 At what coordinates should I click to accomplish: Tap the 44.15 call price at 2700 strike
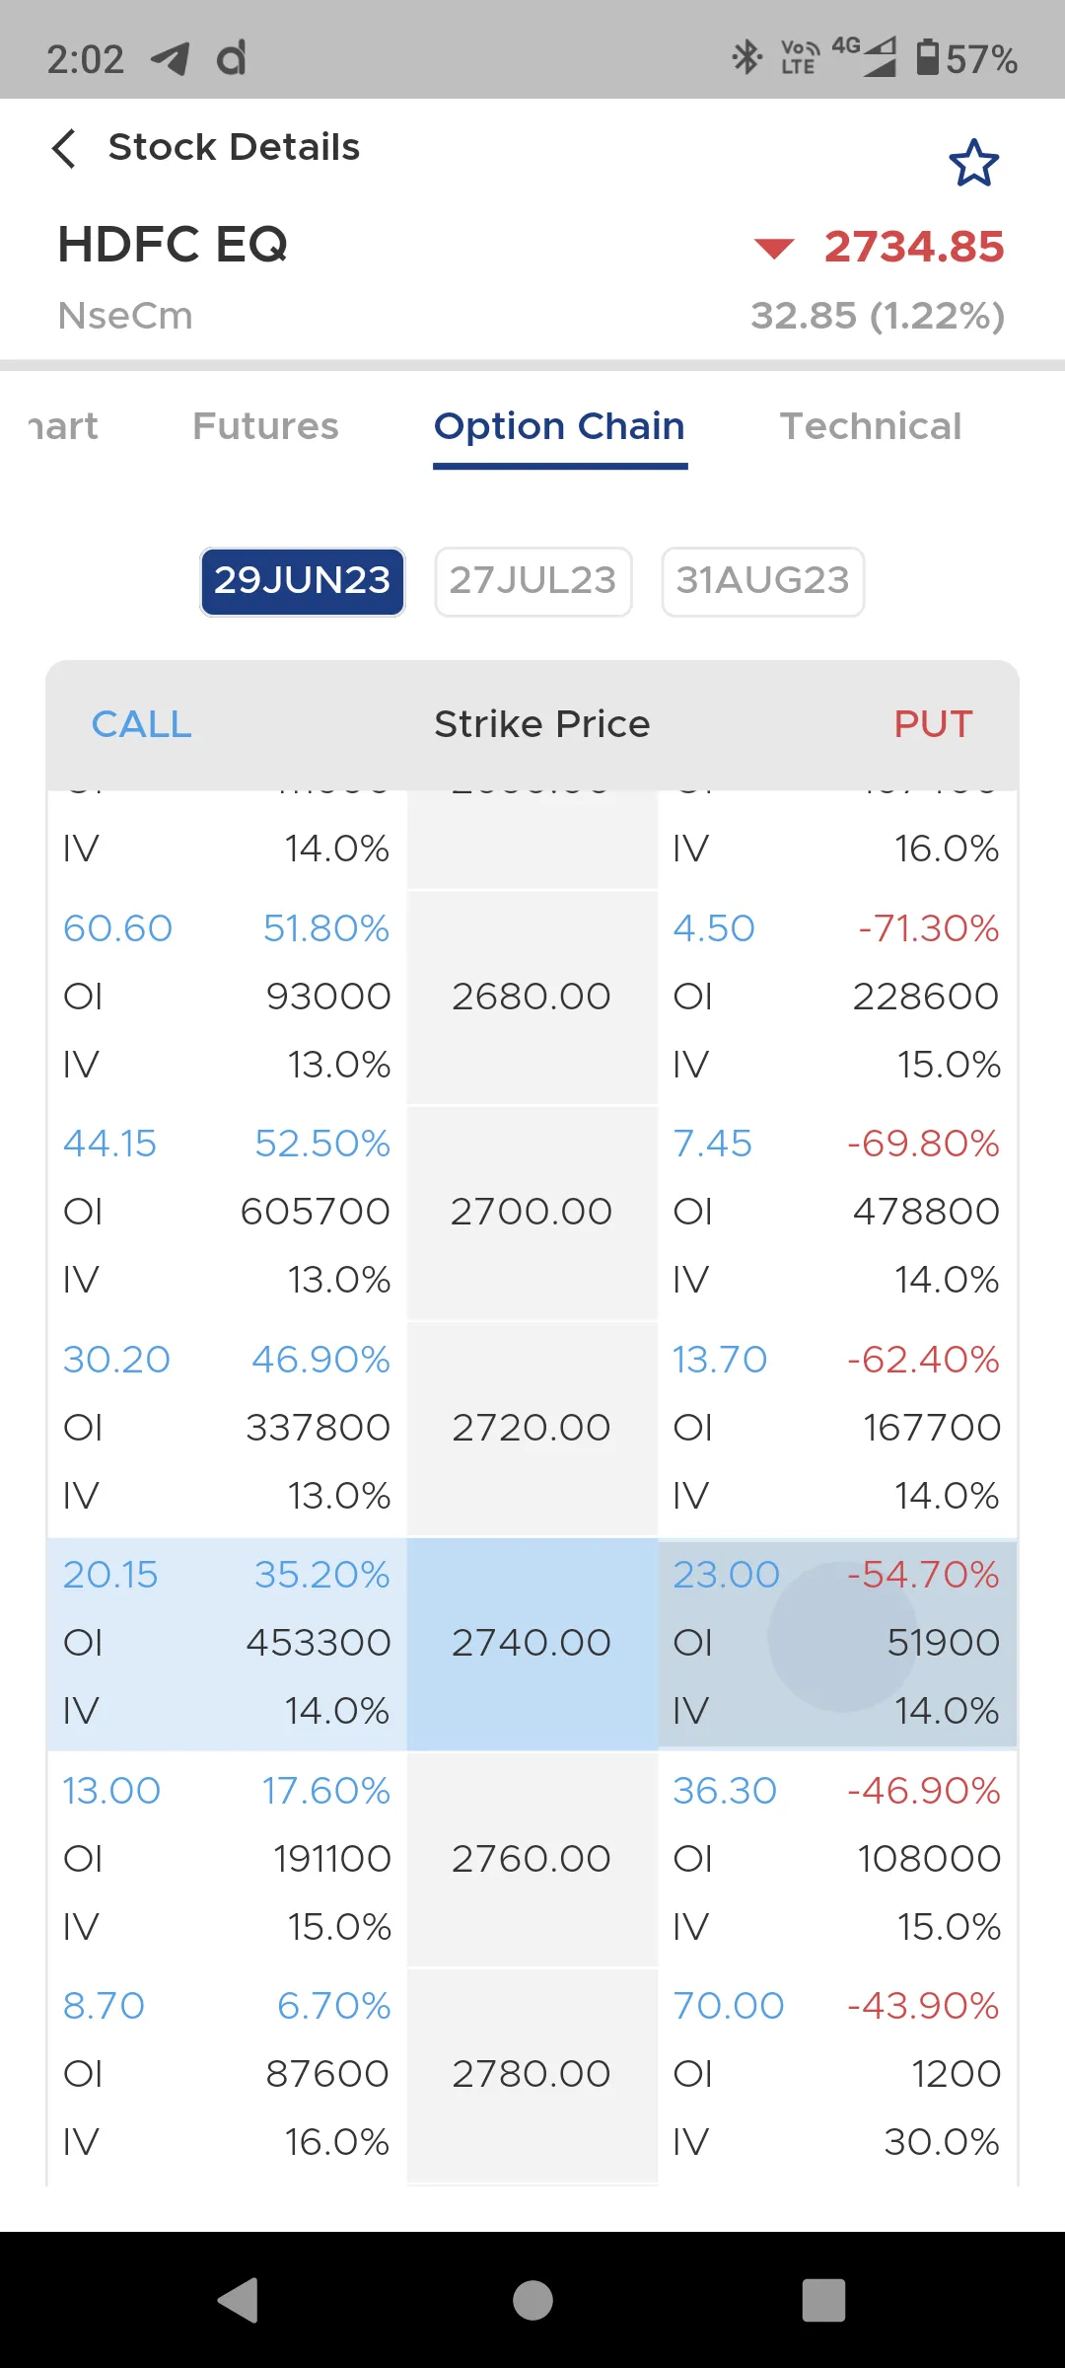point(110,1144)
